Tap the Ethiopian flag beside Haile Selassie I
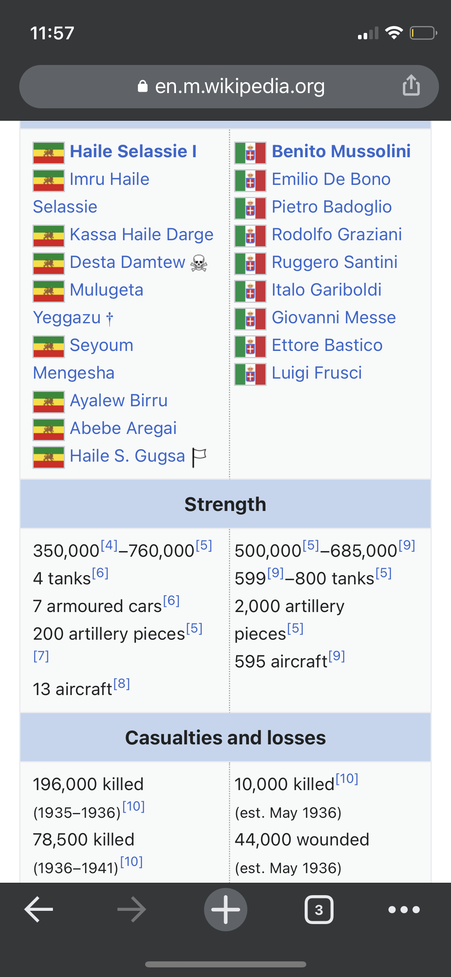 coord(49,153)
